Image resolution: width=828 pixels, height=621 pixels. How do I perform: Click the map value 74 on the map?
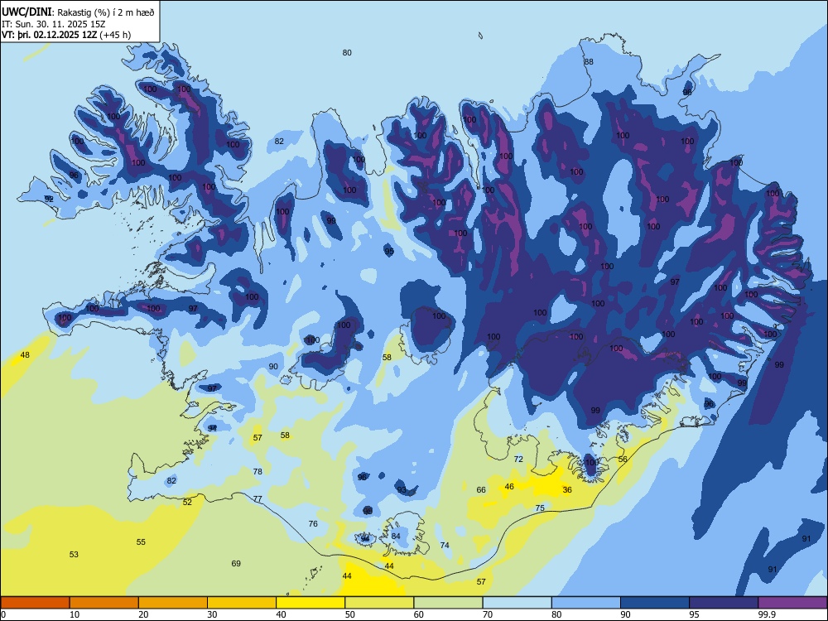445,546
